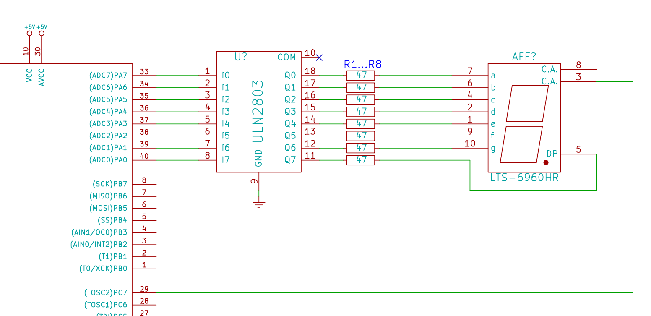The image size is (651, 316).
Task: Click the AFF? reference designator text
Action: tap(524, 56)
